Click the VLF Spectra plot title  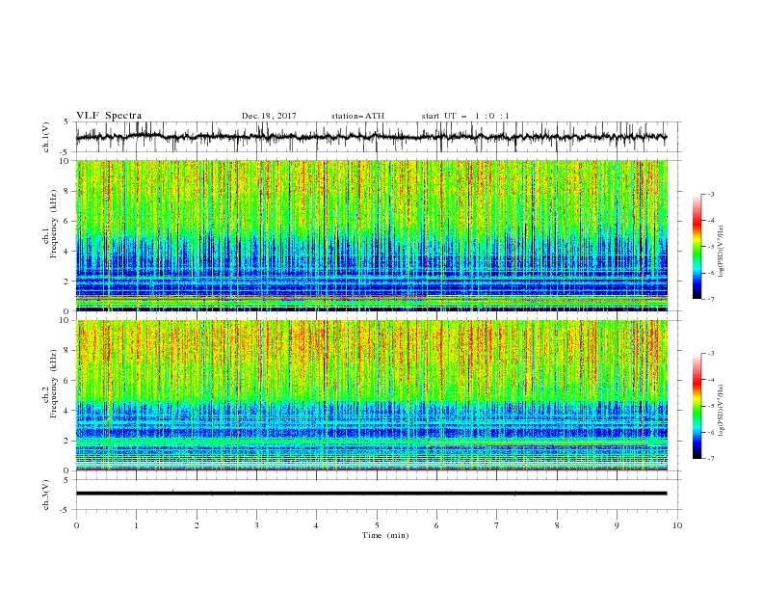point(109,116)
